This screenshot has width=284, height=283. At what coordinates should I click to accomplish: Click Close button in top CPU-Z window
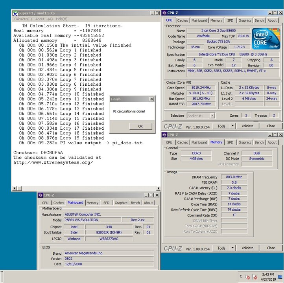click(x=271, y=126)
